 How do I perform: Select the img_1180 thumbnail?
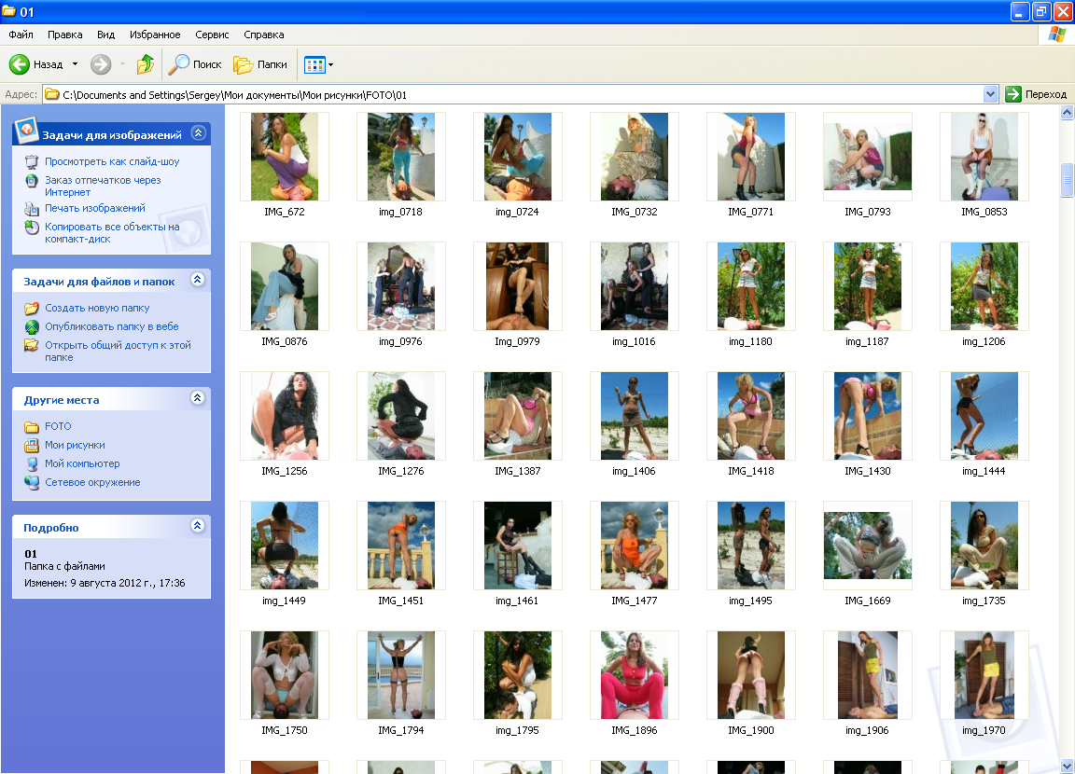[x=750, y=286]
